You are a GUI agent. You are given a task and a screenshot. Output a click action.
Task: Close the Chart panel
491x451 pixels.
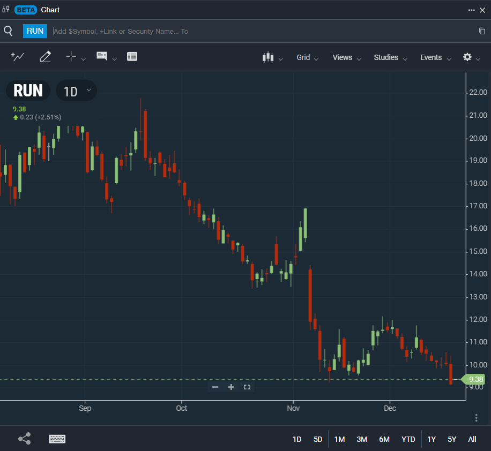click(x=482, y=10)
